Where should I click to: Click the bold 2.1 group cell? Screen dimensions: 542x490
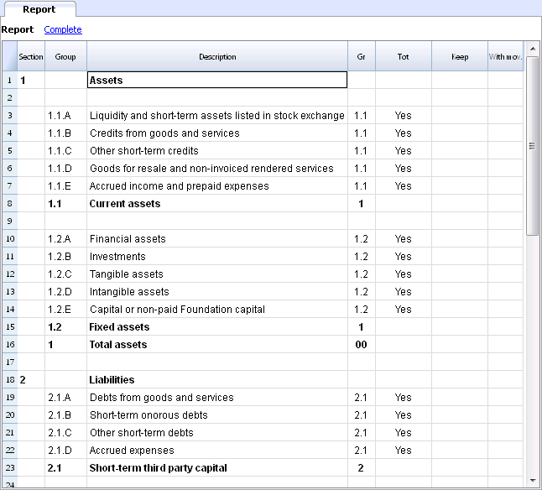click(x=65, y=468)
